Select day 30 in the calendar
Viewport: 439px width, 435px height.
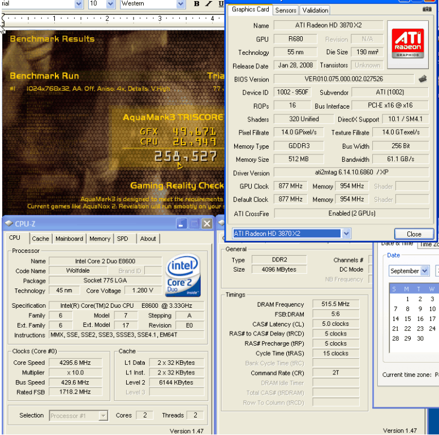[420, 338]
